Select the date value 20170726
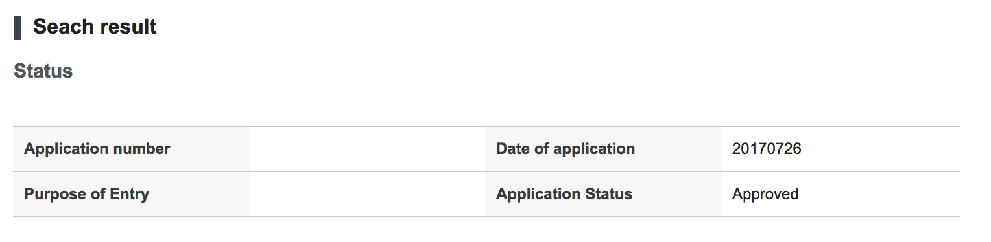Viewport: 991px width, 242px height. tap(767, 149)
